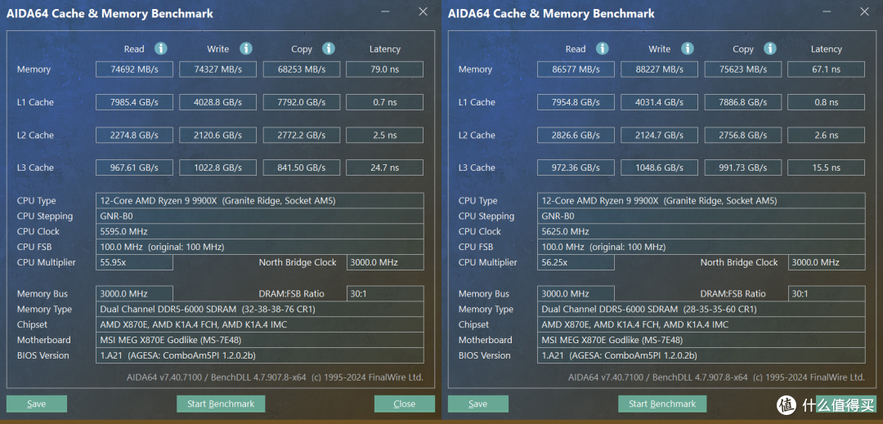This screenshot has width=883, height=424.
Task: Click the L1 write value 4031.4 GB/s
Action: [659, 102]
